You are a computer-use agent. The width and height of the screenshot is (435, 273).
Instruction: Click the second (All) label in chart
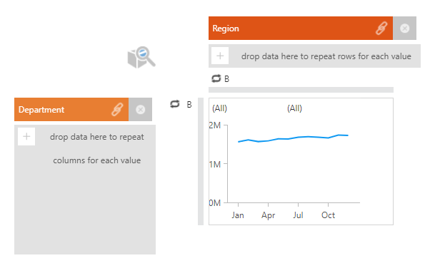(294, 108)
